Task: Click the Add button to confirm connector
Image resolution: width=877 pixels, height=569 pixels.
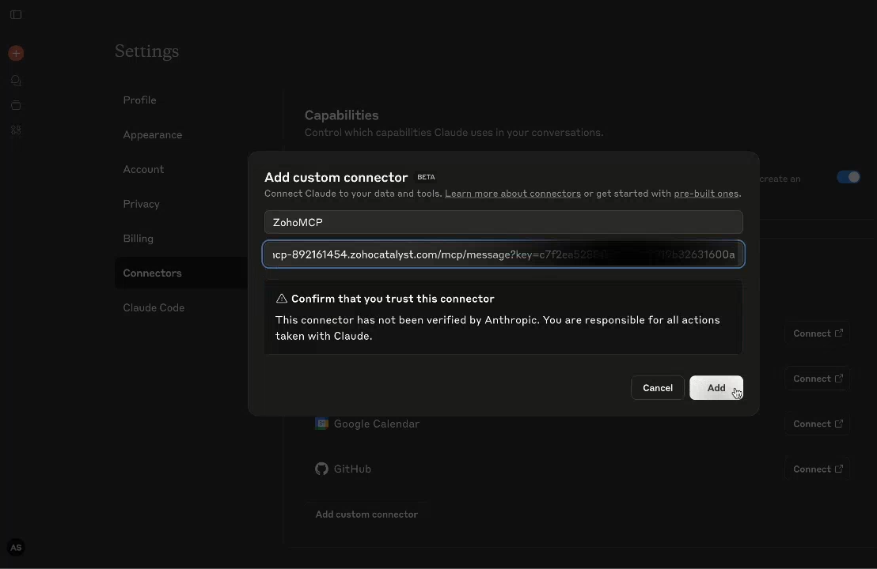Action: click(716, 387)
